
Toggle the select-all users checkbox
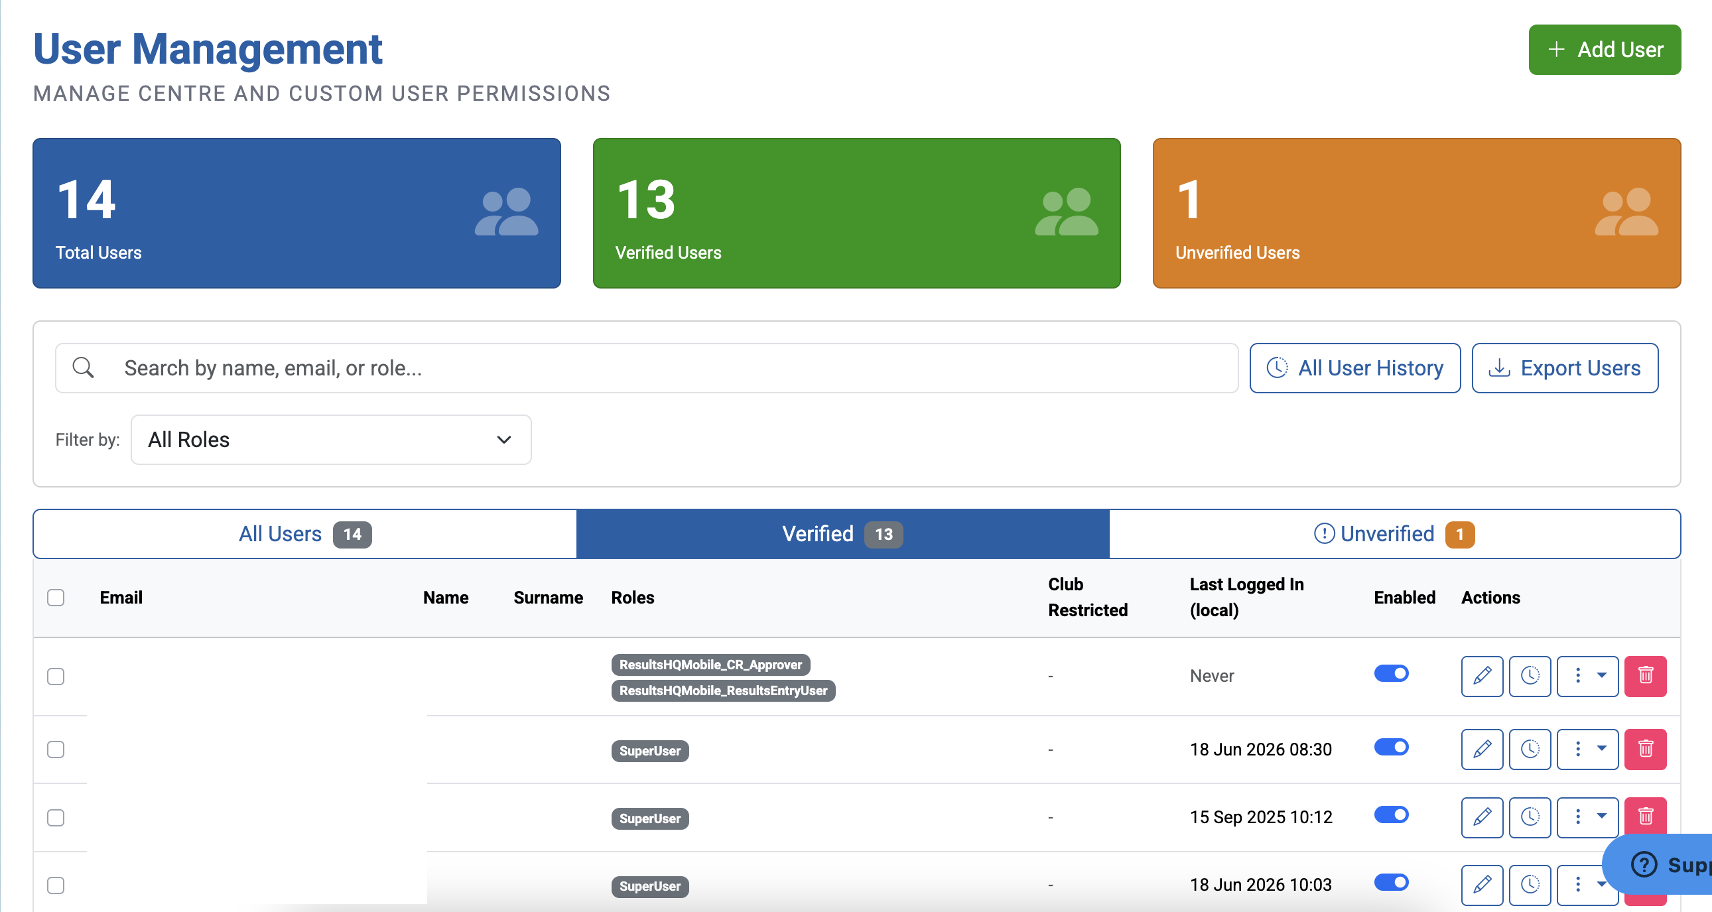(x=56, y=598)
